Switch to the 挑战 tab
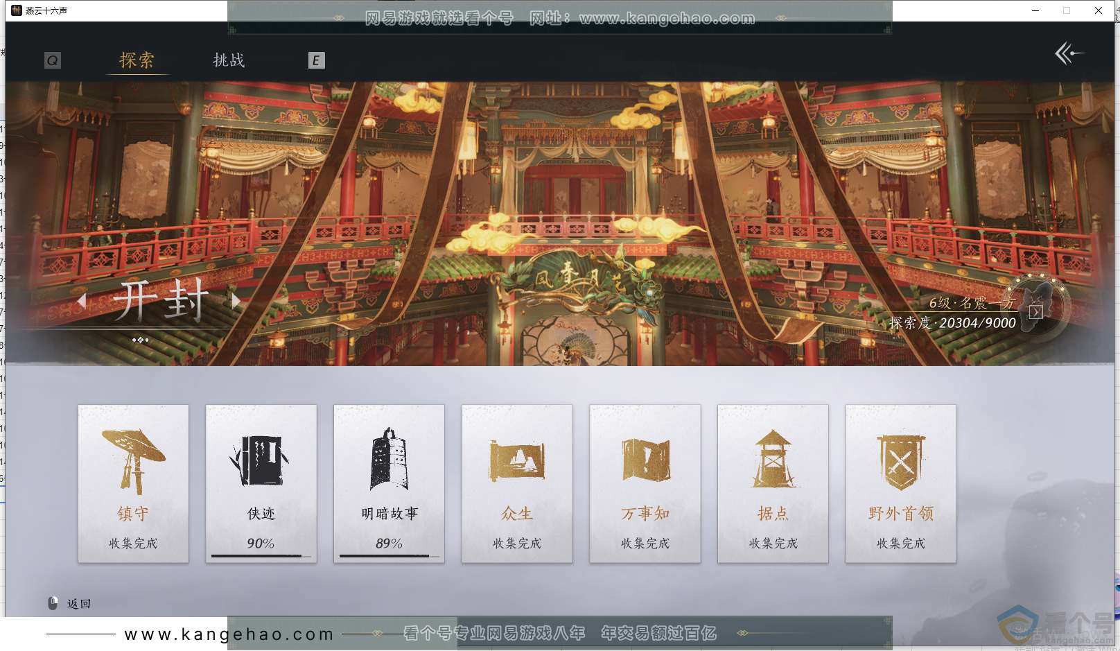This screenshot has height=651, width=1120. click(x=229, y=60)
